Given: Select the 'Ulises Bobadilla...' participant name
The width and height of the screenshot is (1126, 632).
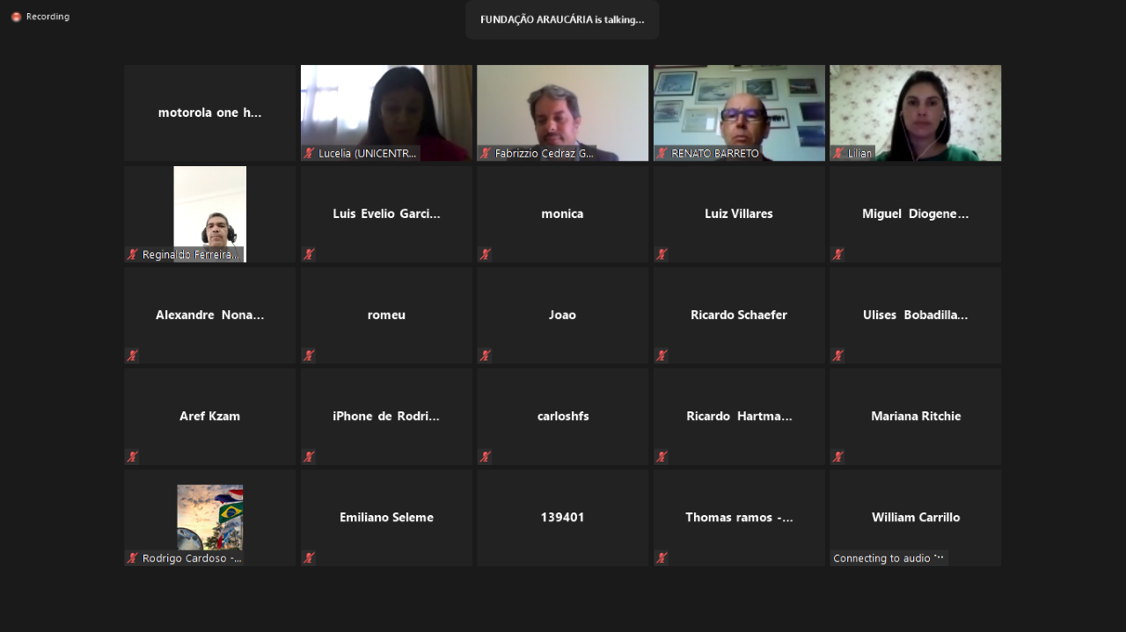Looking at the screenshot, I should [915, 315].
